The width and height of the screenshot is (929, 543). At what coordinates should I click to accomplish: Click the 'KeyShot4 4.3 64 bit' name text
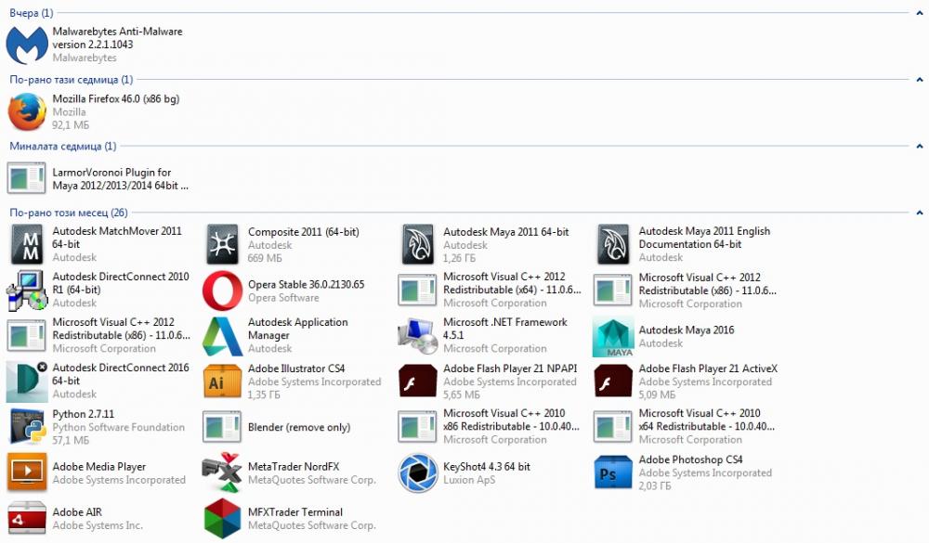487,467
